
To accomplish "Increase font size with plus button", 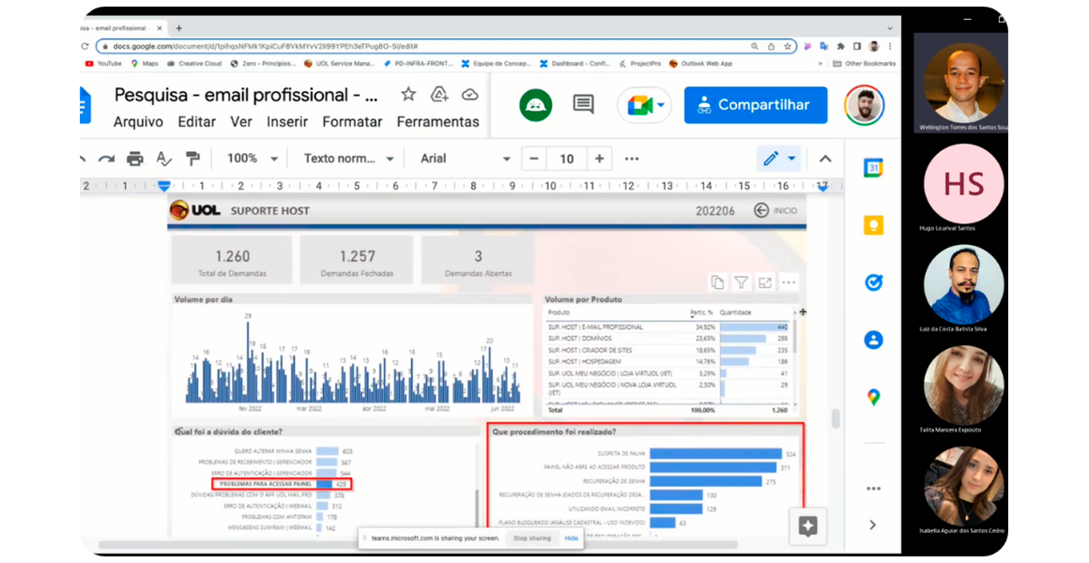I will [x=599, y=159].
